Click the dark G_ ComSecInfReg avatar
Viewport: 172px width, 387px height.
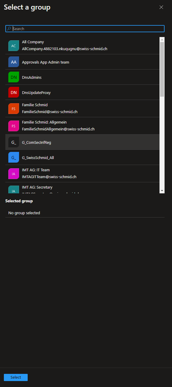(x=14, y=142)
